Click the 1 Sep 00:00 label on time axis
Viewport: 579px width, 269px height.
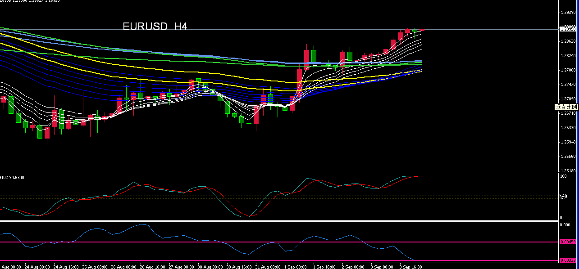pos(296,266)
